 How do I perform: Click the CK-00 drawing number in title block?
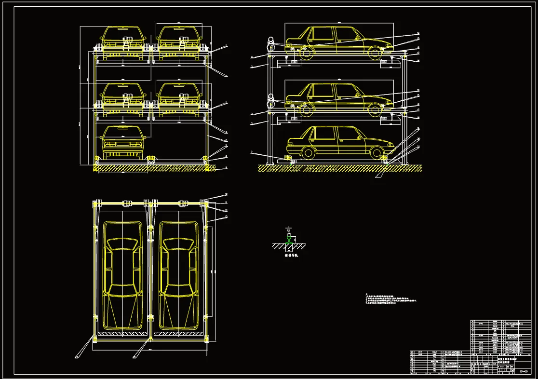tap(523, 371)
